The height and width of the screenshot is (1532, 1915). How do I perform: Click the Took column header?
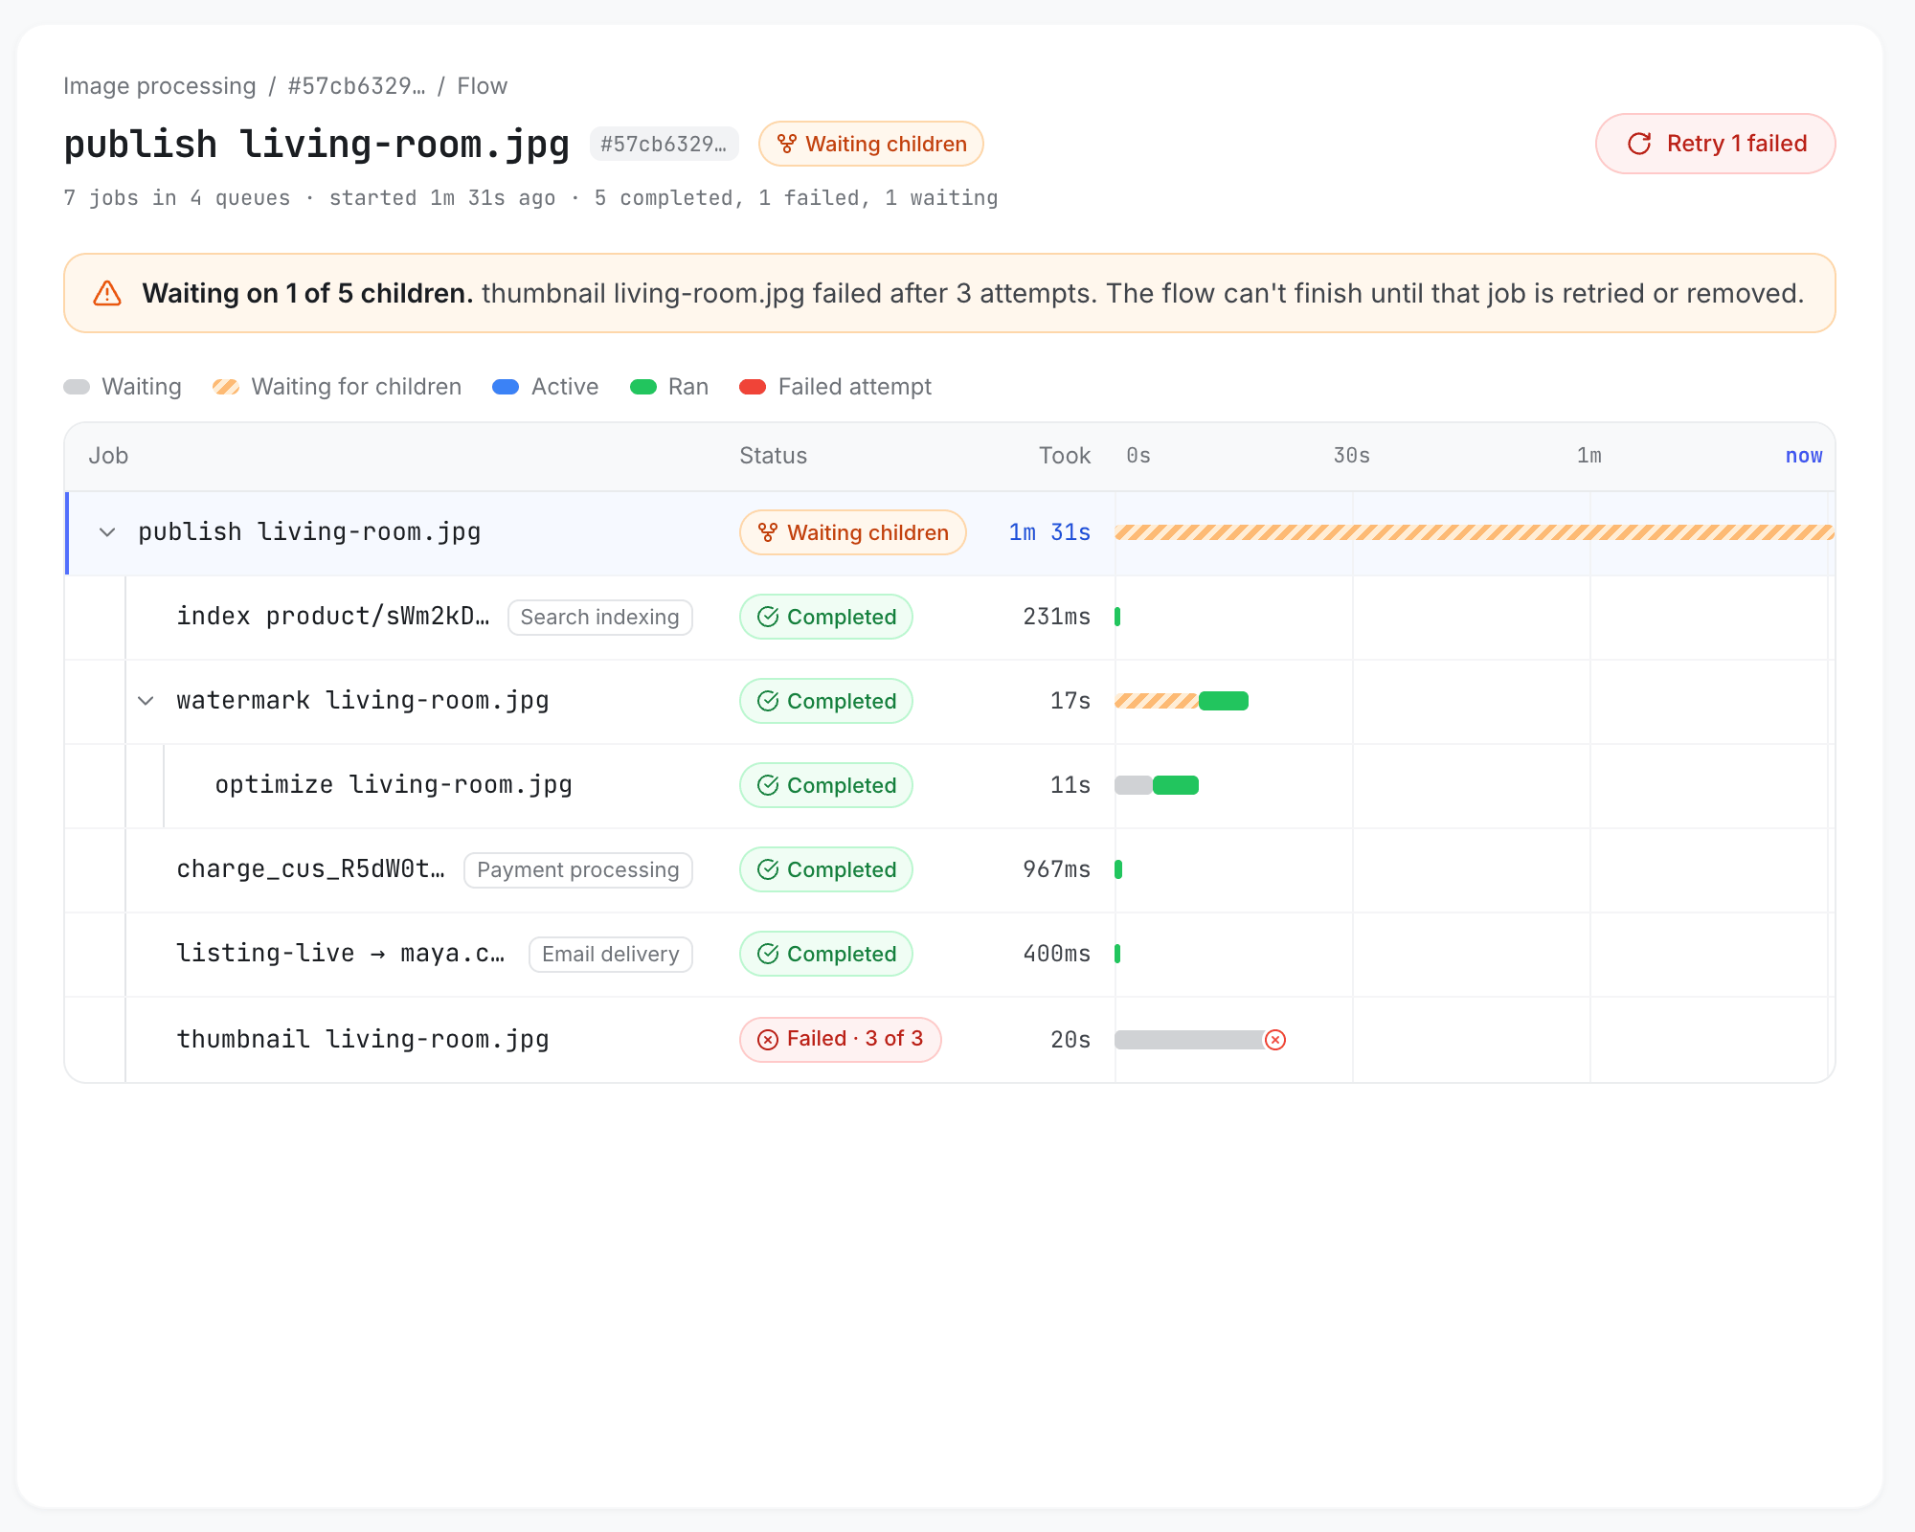click(x=1065, y=456)
